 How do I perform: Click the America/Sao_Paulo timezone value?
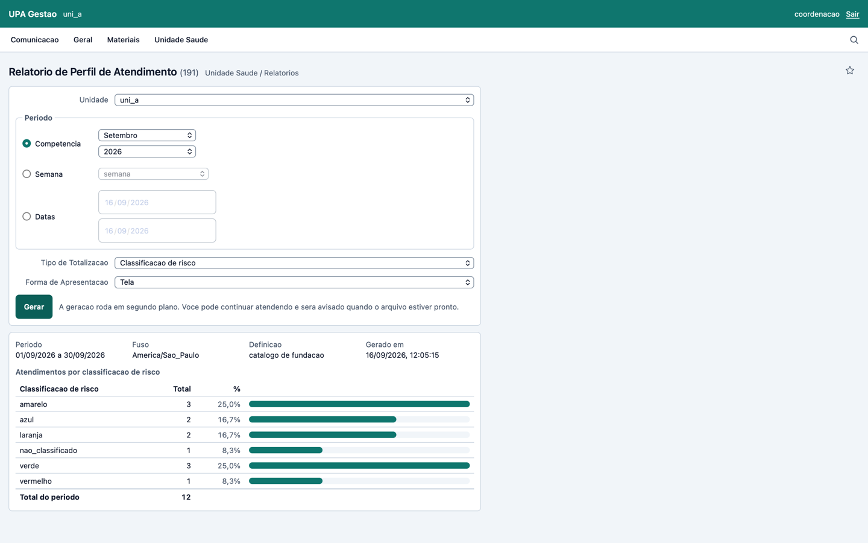[x=166, y=355]
